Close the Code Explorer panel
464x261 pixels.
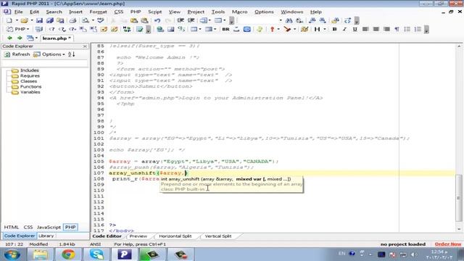pos(85,46)
